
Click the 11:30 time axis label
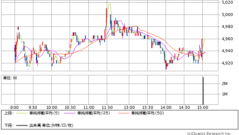[x=107, y=107]
